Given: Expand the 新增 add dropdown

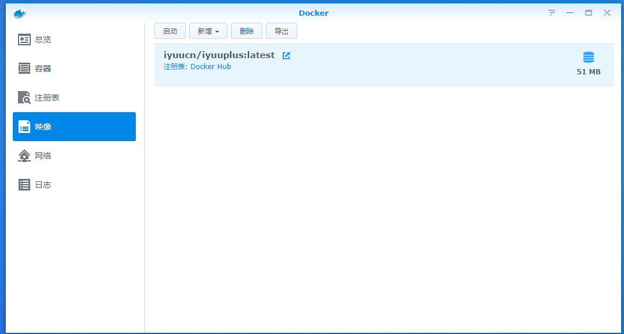Looking at the screenshot, I should [208, 31].
